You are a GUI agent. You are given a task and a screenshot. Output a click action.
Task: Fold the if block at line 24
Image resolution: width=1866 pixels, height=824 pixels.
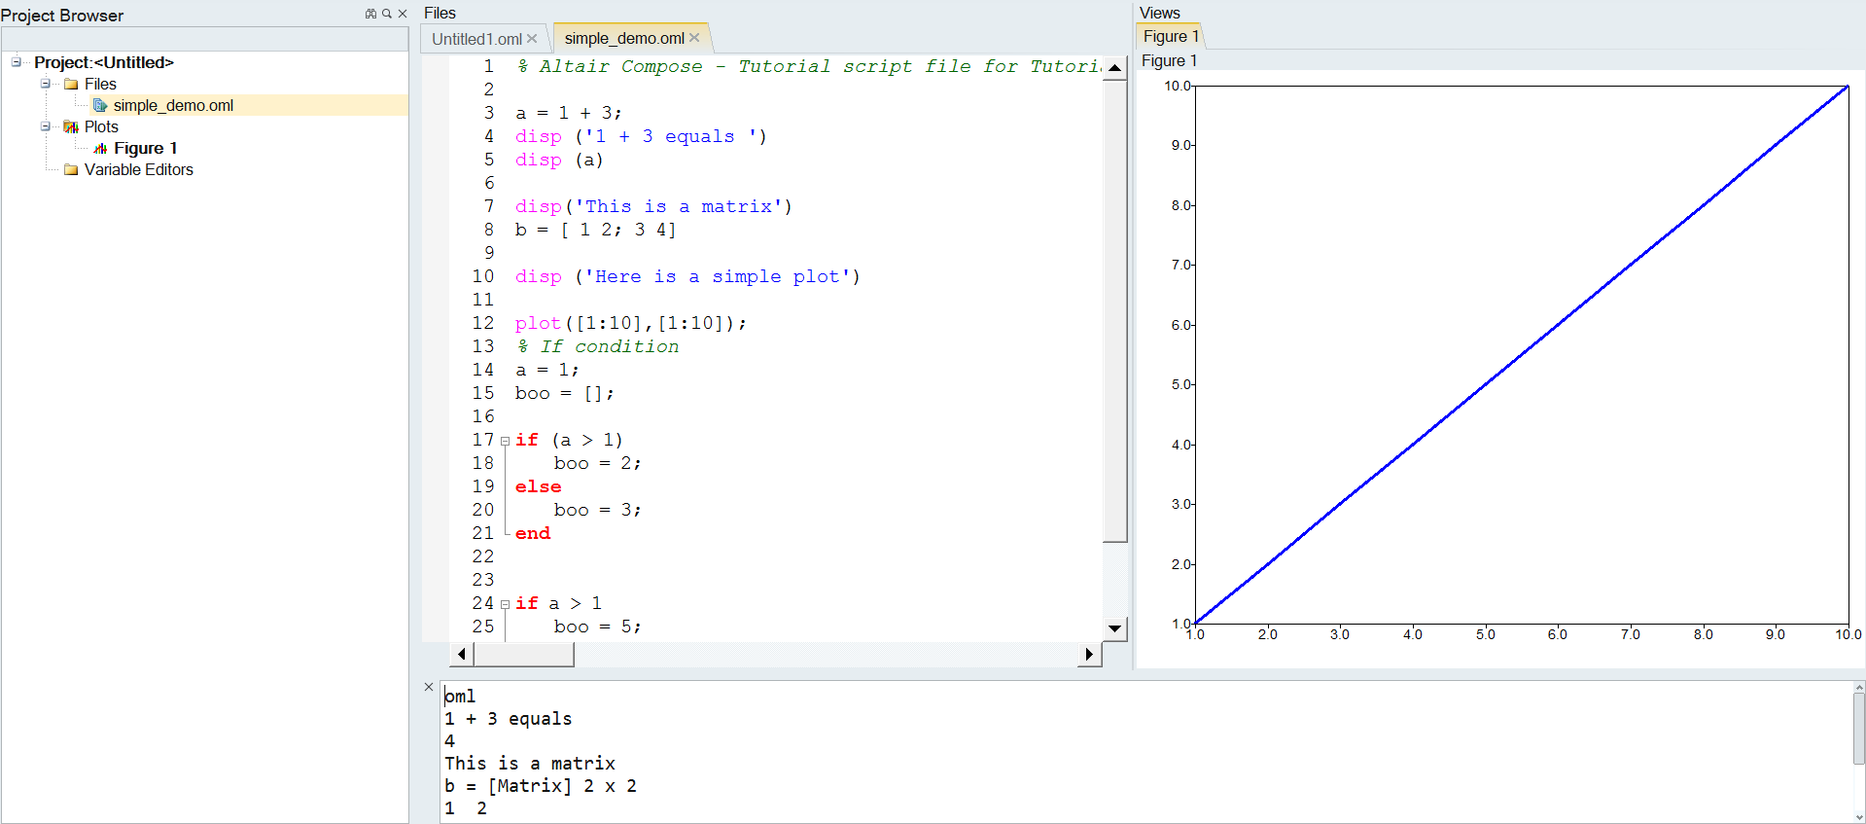click(x=505, y=604)
